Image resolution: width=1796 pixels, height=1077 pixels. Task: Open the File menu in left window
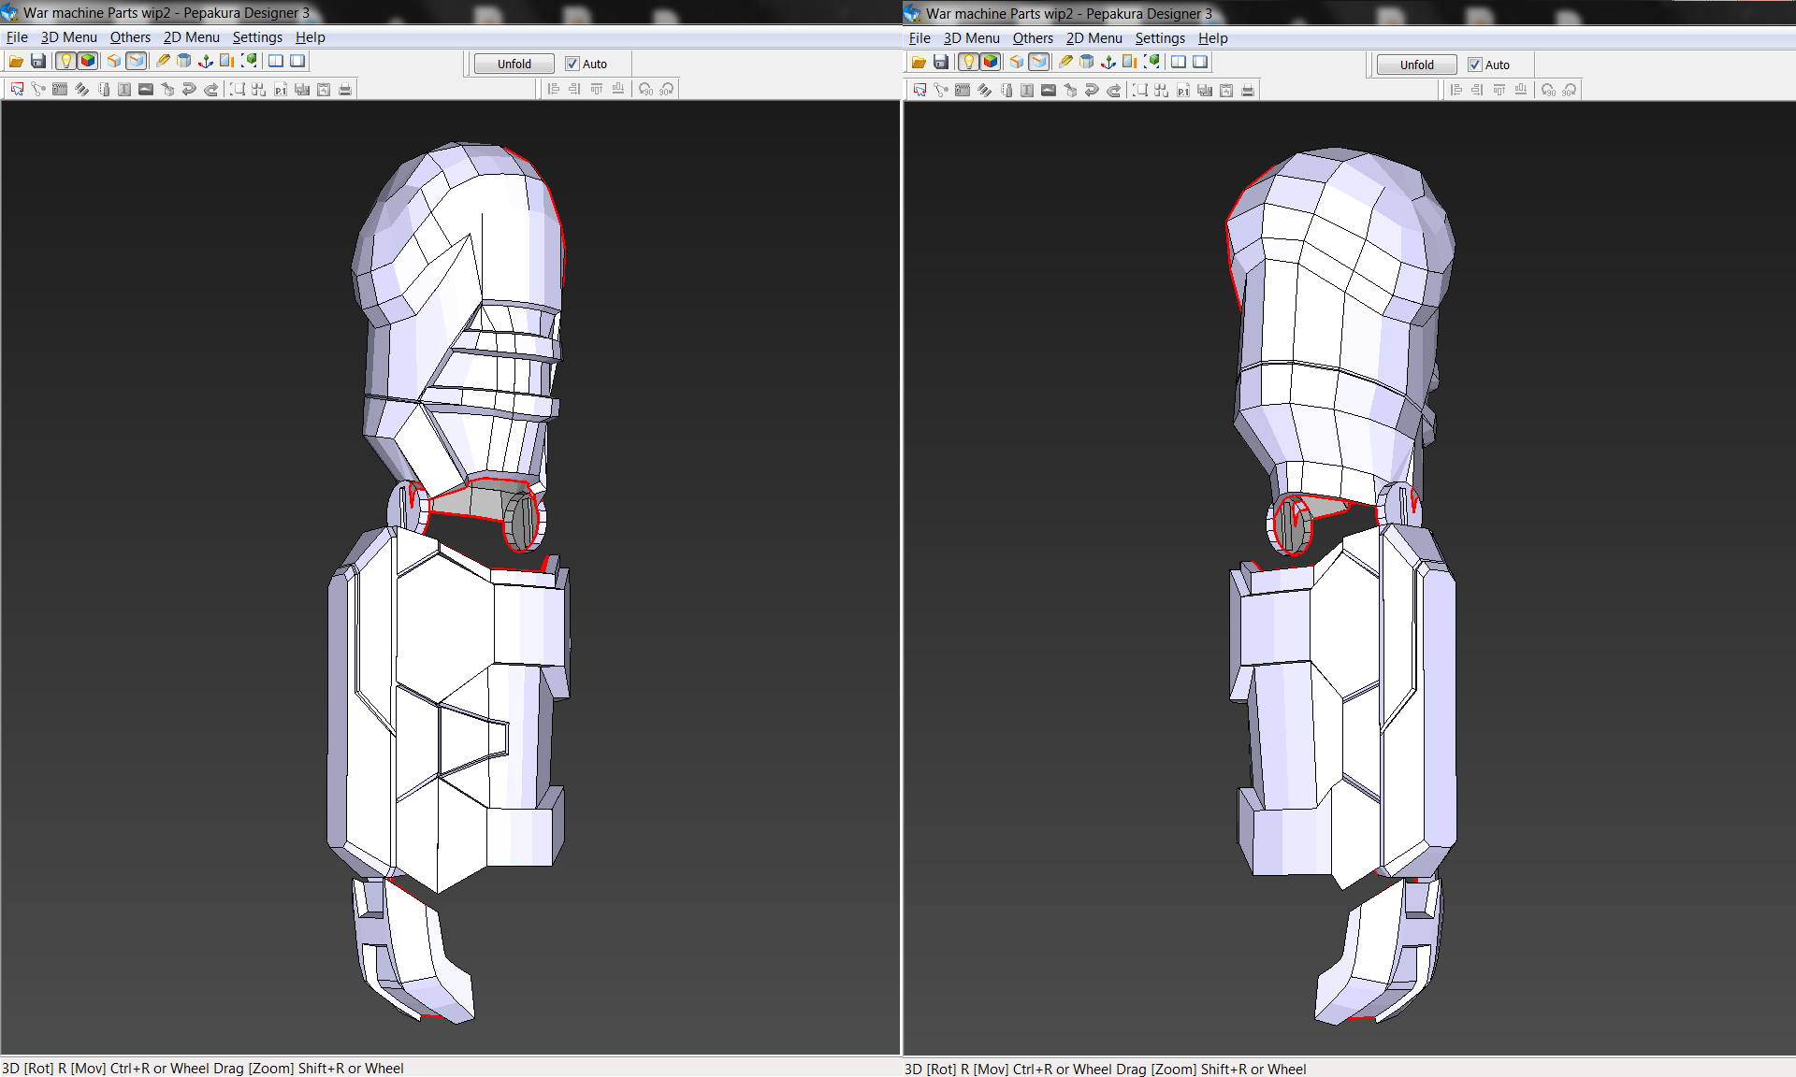pyautogui.click(x=17, y=37)
